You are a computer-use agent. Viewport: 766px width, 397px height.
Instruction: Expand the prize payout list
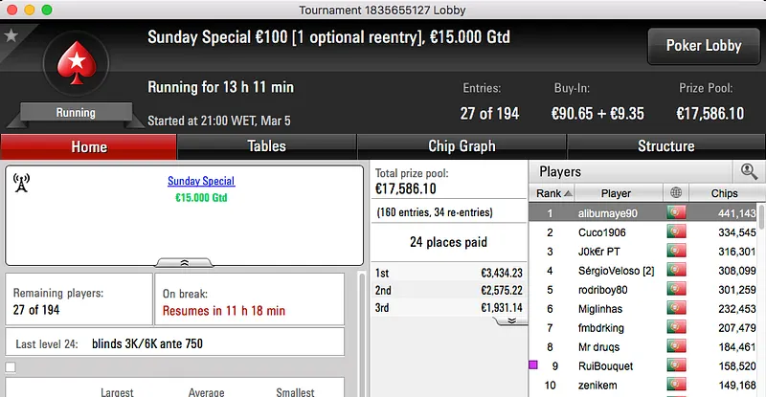(x=510, y=320)
